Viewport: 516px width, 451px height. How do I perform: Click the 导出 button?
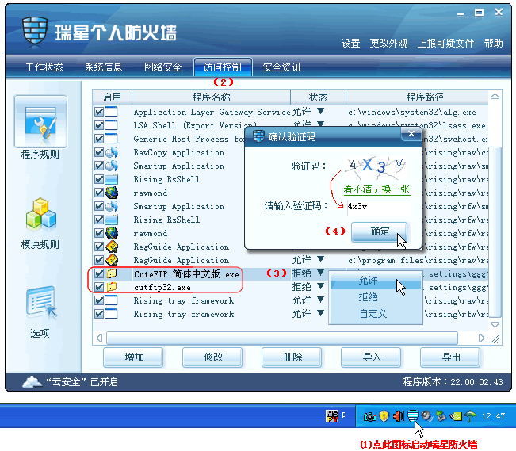[450, 357]
